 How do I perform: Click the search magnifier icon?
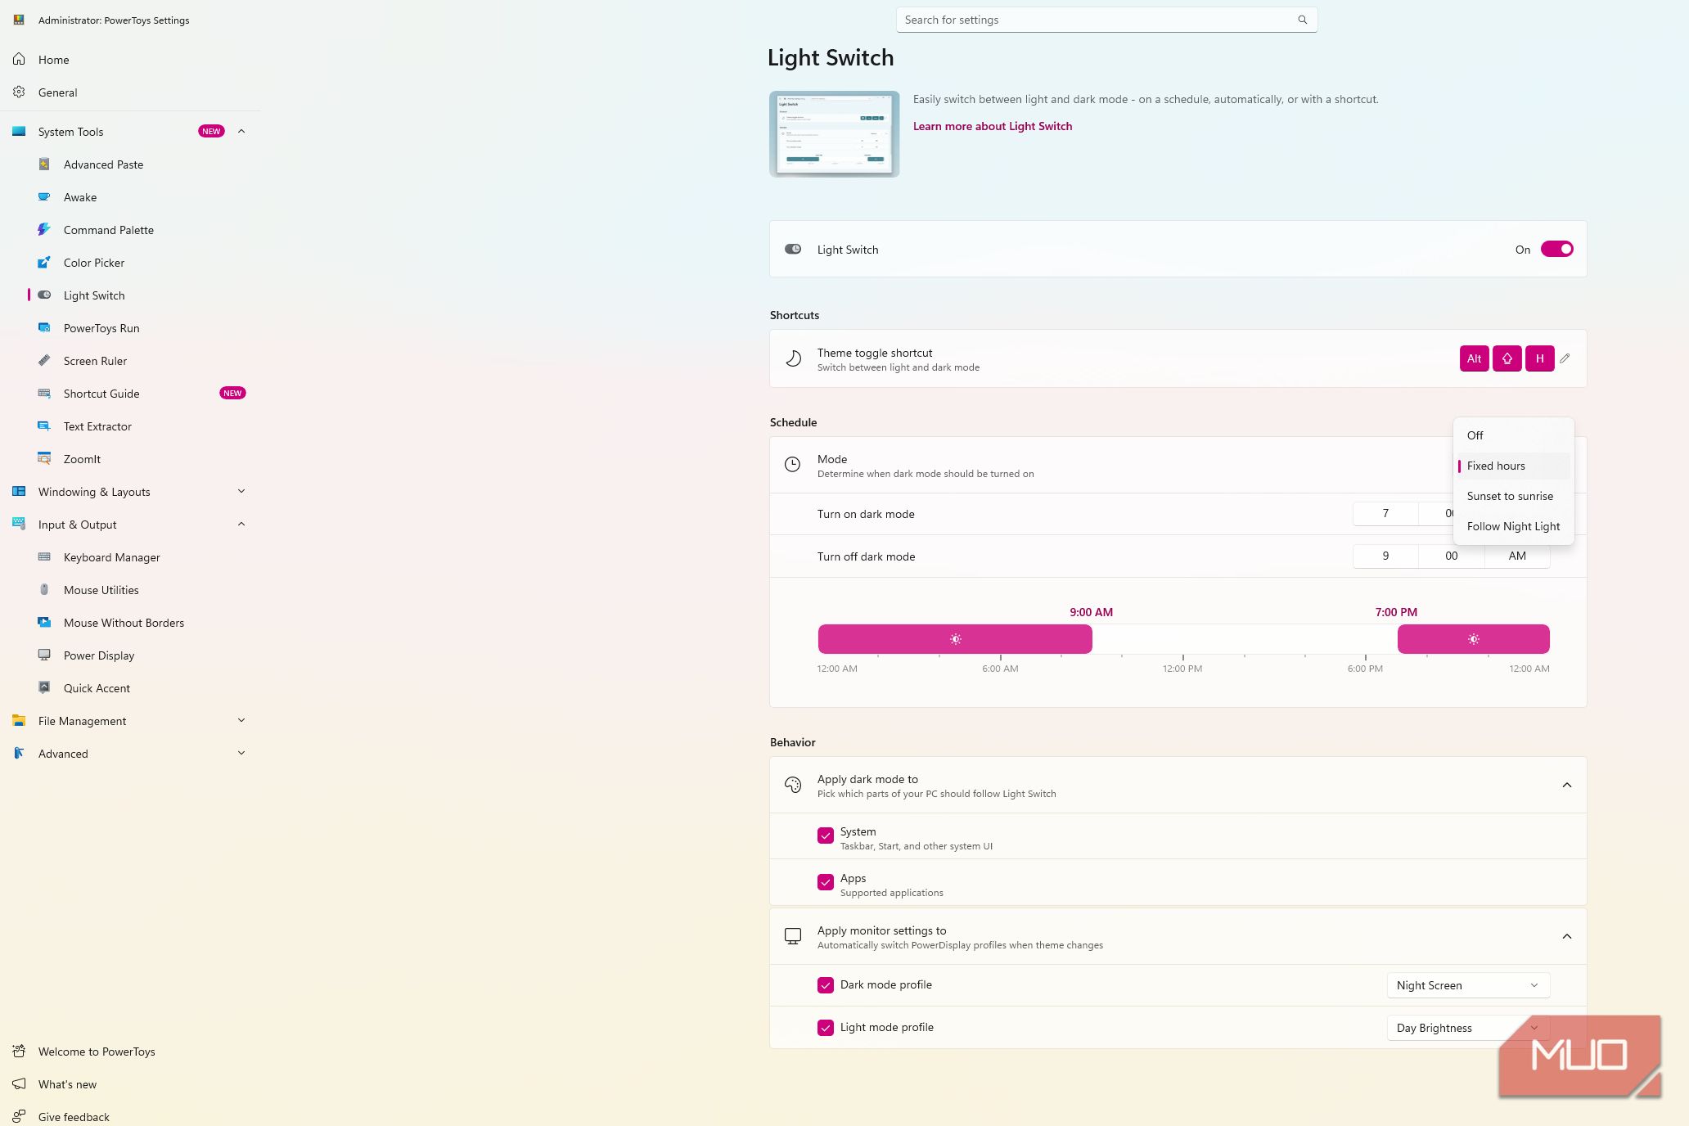[1302, 20]
